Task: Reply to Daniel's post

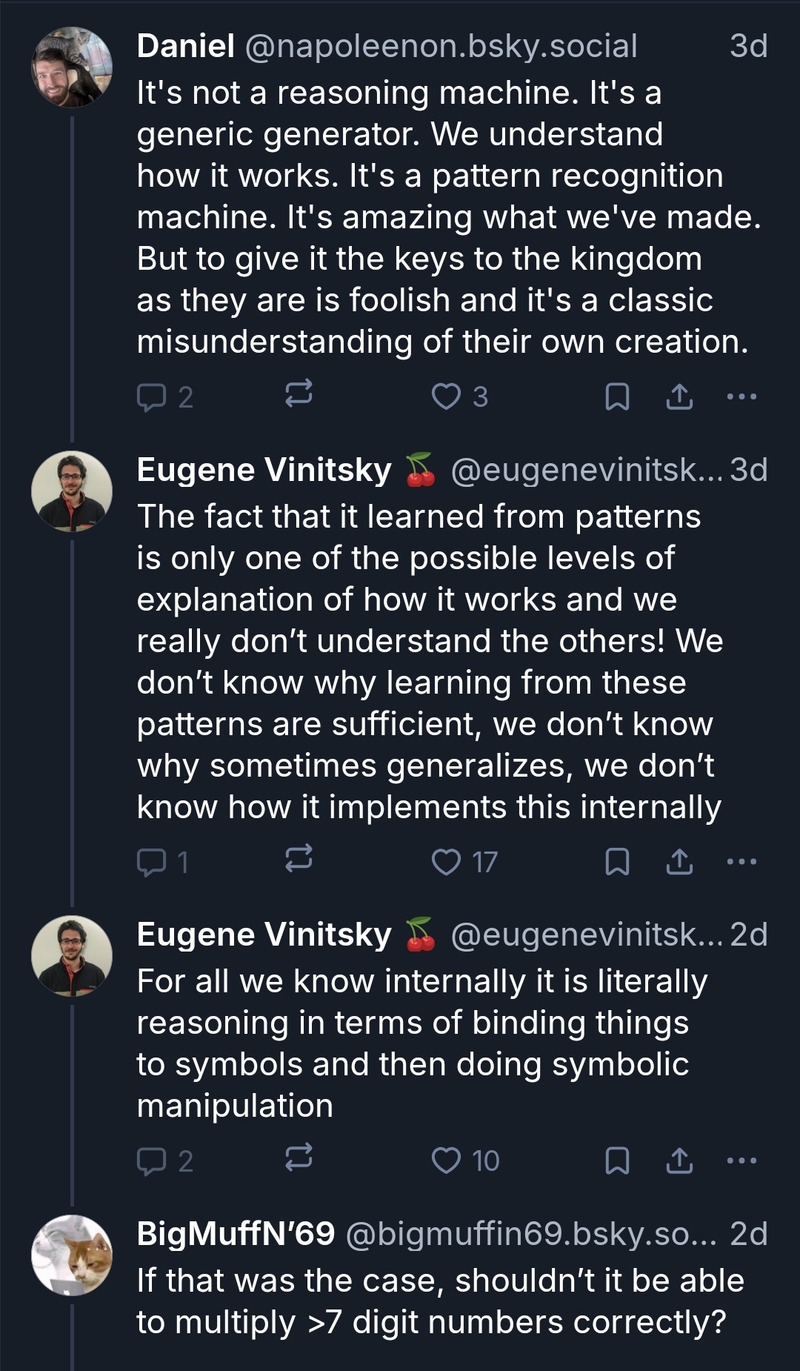Action: [152, 397]
